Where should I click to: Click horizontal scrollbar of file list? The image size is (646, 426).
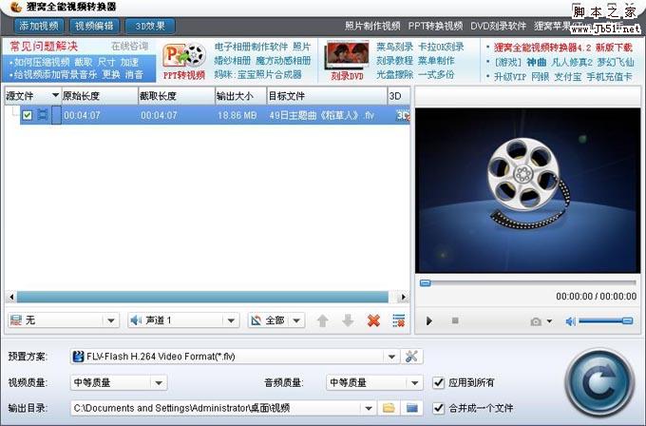(202, 297)
